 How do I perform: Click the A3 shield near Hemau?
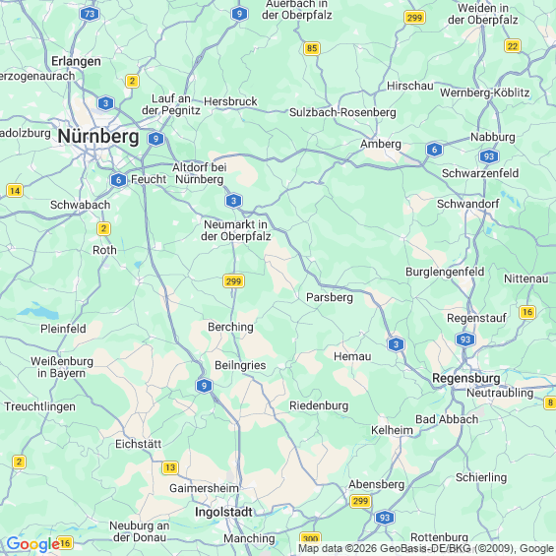click(396, 344)
